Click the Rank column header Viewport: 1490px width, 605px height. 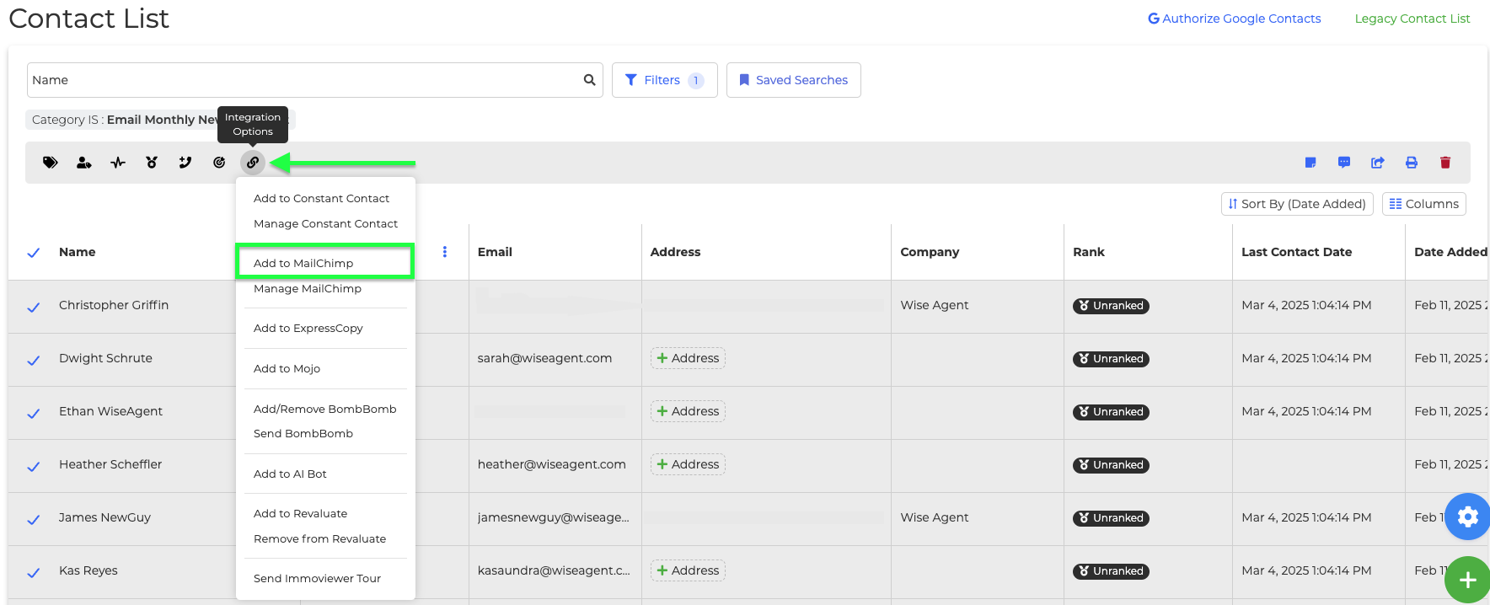(x=1089, y=252)
